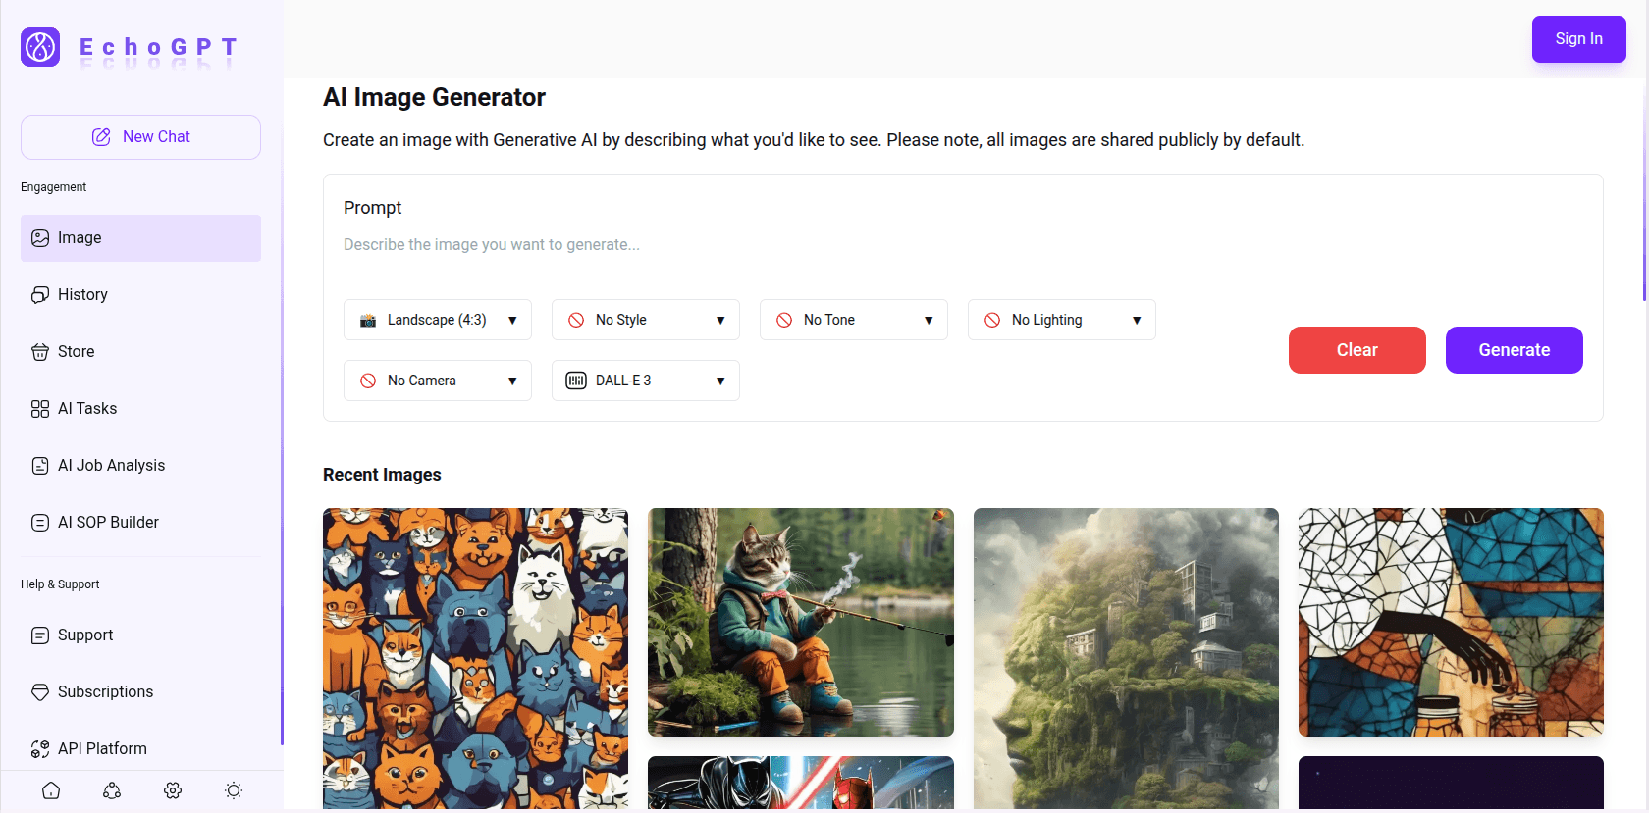1649x813 pixels.
Task: Click the red Clear button
Action: point(1356,350)
